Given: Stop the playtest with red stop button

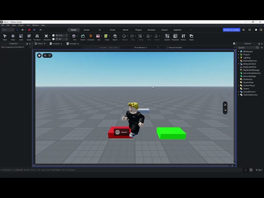Looking at the screenshot, I should (29, 30).
